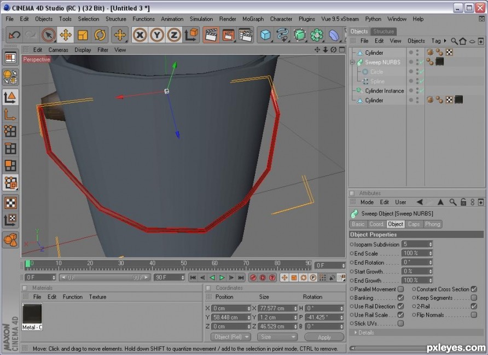Open the Materials Function menu
Screen dimensions: 488x355
point(73,297)
